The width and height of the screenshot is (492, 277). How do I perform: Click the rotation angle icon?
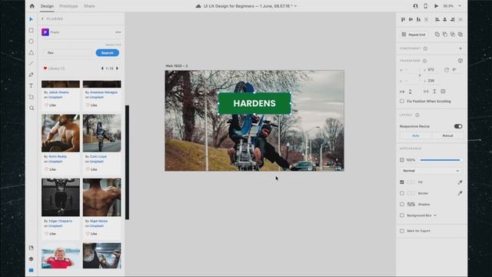(447, 70)
